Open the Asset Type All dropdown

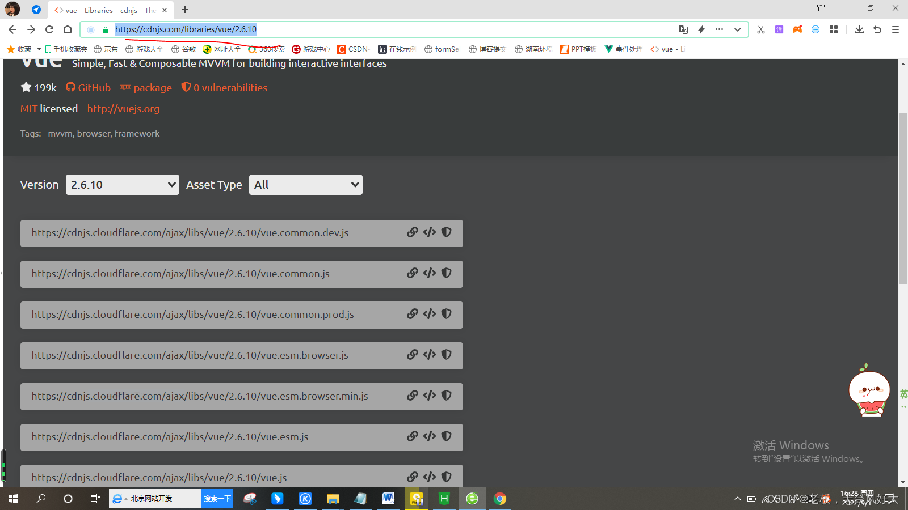tap(306, 185)
